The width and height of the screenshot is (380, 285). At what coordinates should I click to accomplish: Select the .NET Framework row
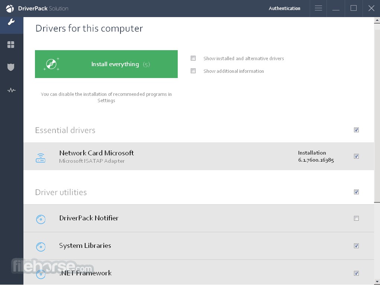(x=186, y=273)
